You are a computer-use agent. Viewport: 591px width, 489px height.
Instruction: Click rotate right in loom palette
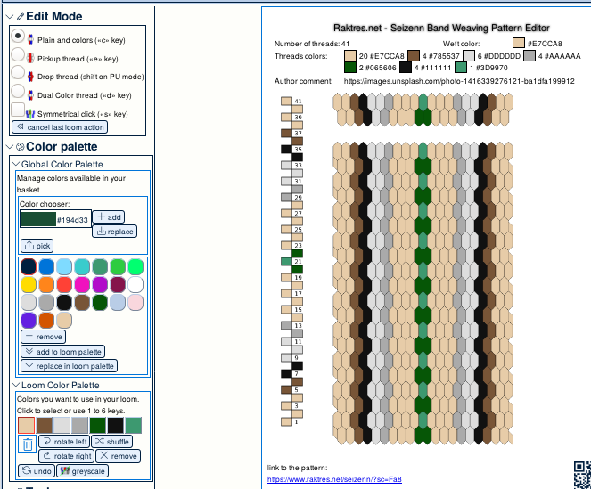tap(64, 456)
